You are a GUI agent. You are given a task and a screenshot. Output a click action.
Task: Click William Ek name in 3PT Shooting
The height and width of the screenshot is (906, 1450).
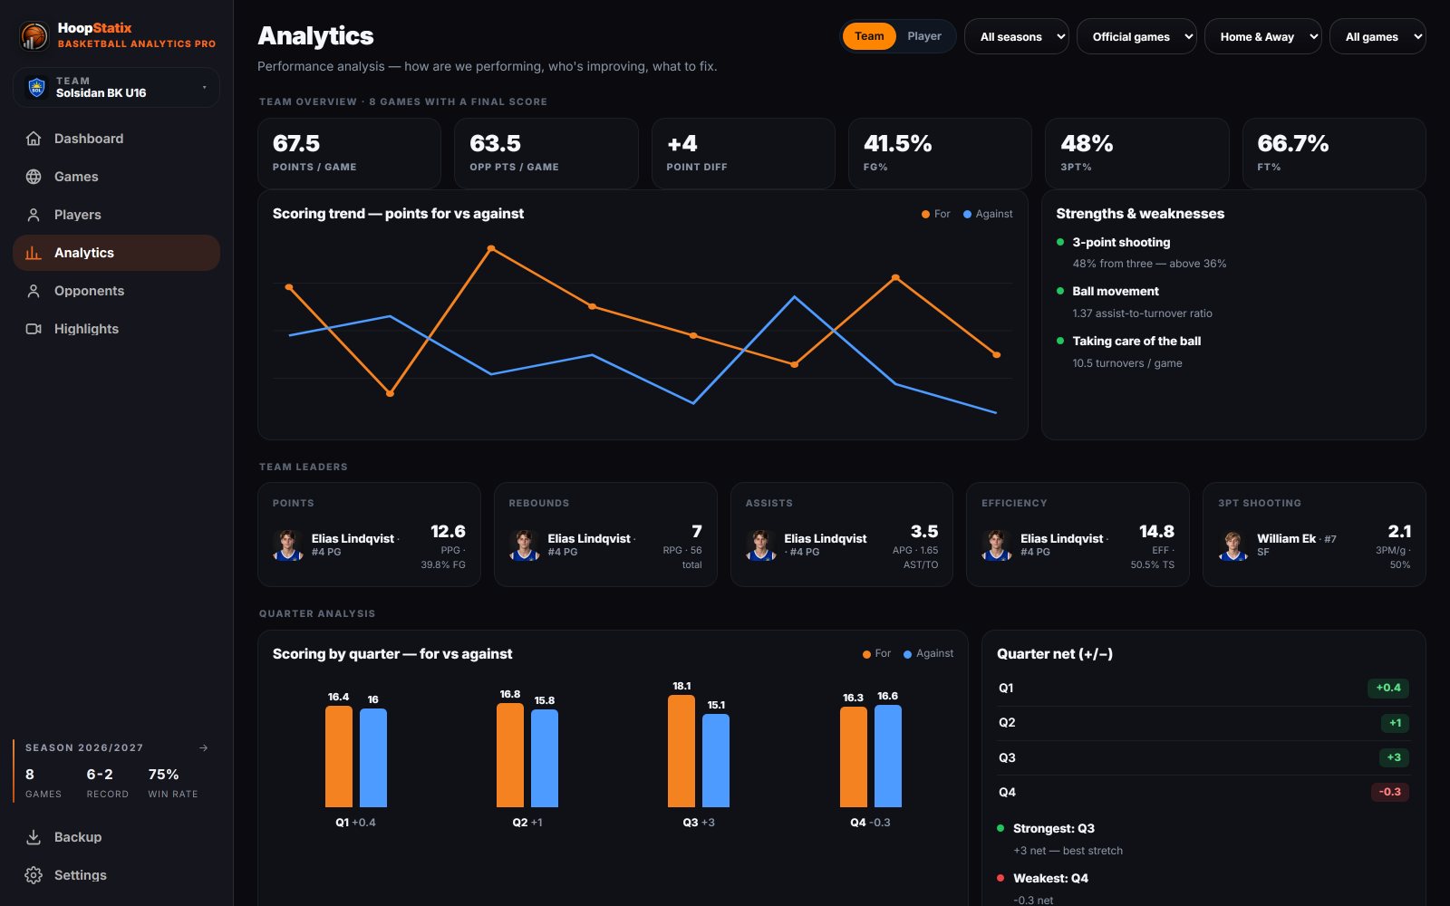pyautogui.click(x=1286, y=538)
